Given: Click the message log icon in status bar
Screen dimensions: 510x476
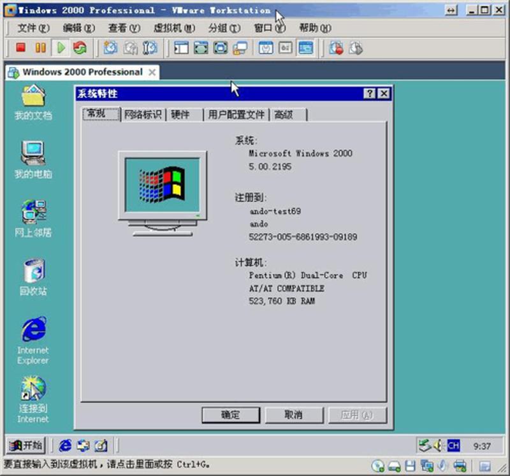Looking at the screenshot, I should 484,466.
